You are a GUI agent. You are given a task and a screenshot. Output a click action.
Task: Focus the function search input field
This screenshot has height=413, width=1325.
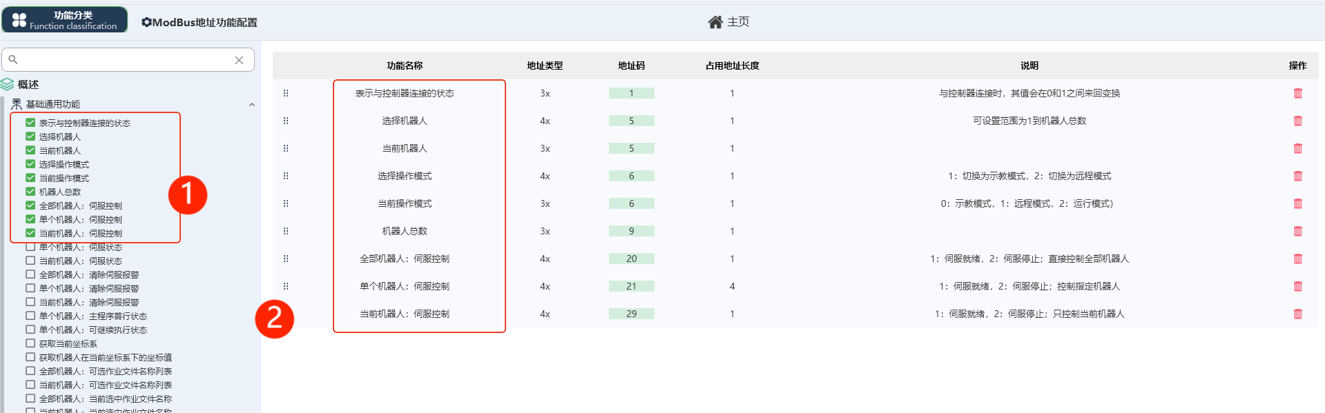point(124,60)
